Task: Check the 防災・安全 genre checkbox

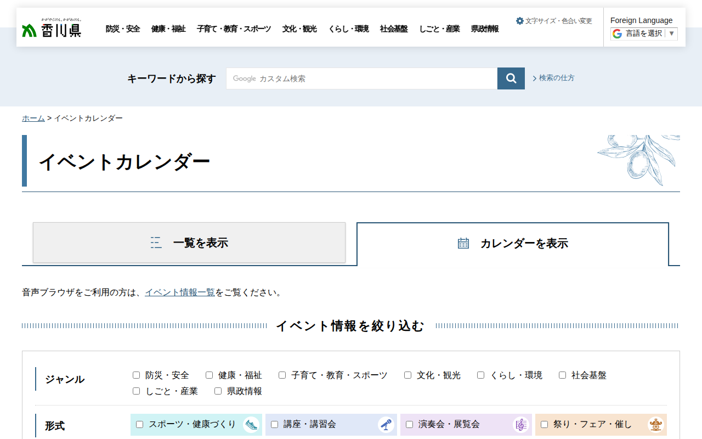Action: pos(136,375)
